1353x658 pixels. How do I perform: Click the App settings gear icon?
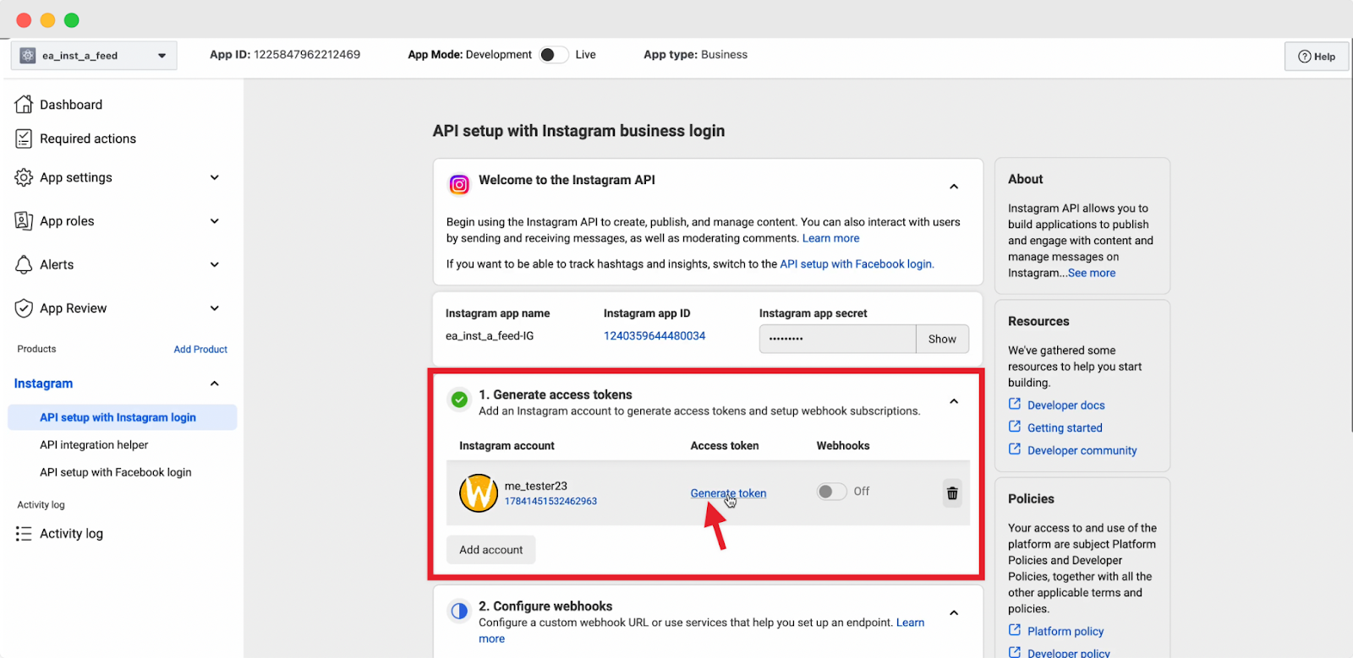24,177
